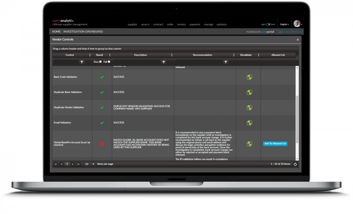353x214 pixels.
Task: Click HOME breadcrumb link
Action: (56, 31)
